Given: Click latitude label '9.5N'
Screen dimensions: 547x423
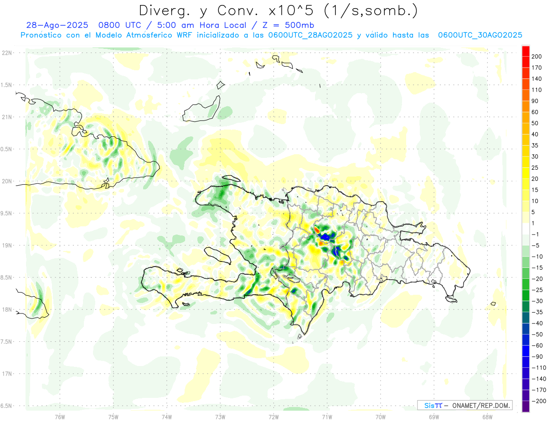Looking at the screenshot, I should pyautogui.click(x=5, y=213).
